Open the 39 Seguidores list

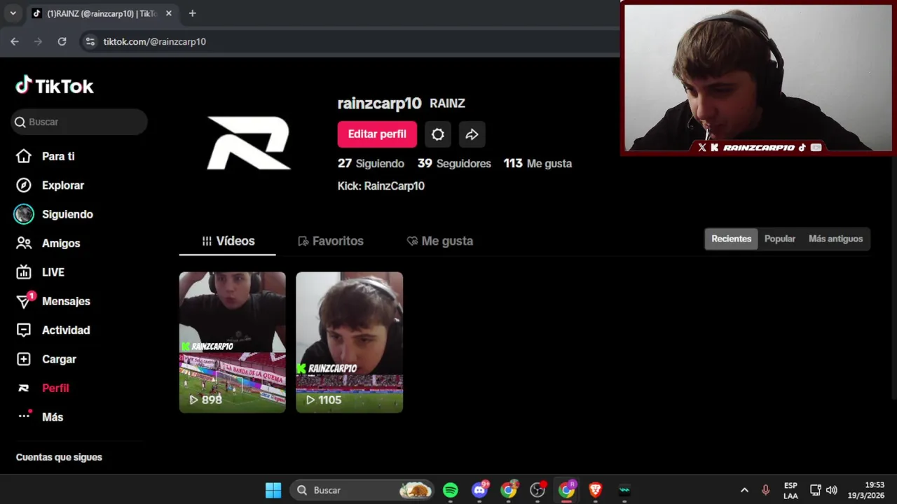pyautogui.click(x=454, y=163)
